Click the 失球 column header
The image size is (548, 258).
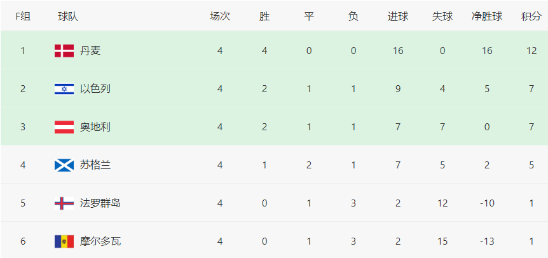[442, 17]
